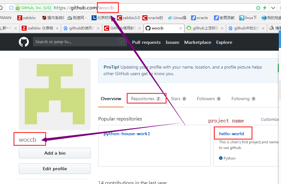Open the 老男孩教 bookmark

pos(224,18)
